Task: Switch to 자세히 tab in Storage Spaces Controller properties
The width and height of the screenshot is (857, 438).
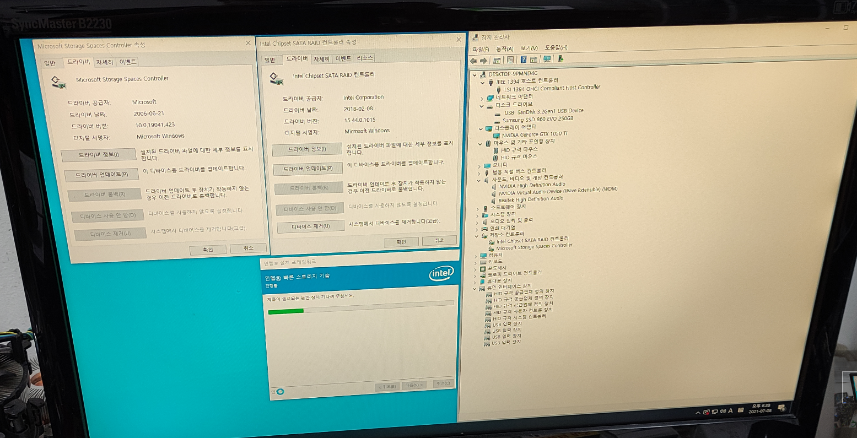Action: click(104, 62)
